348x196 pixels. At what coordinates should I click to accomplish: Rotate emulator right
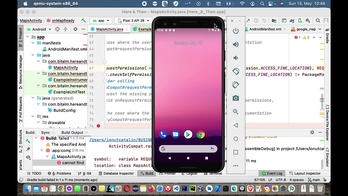click(x=236, y=85)
